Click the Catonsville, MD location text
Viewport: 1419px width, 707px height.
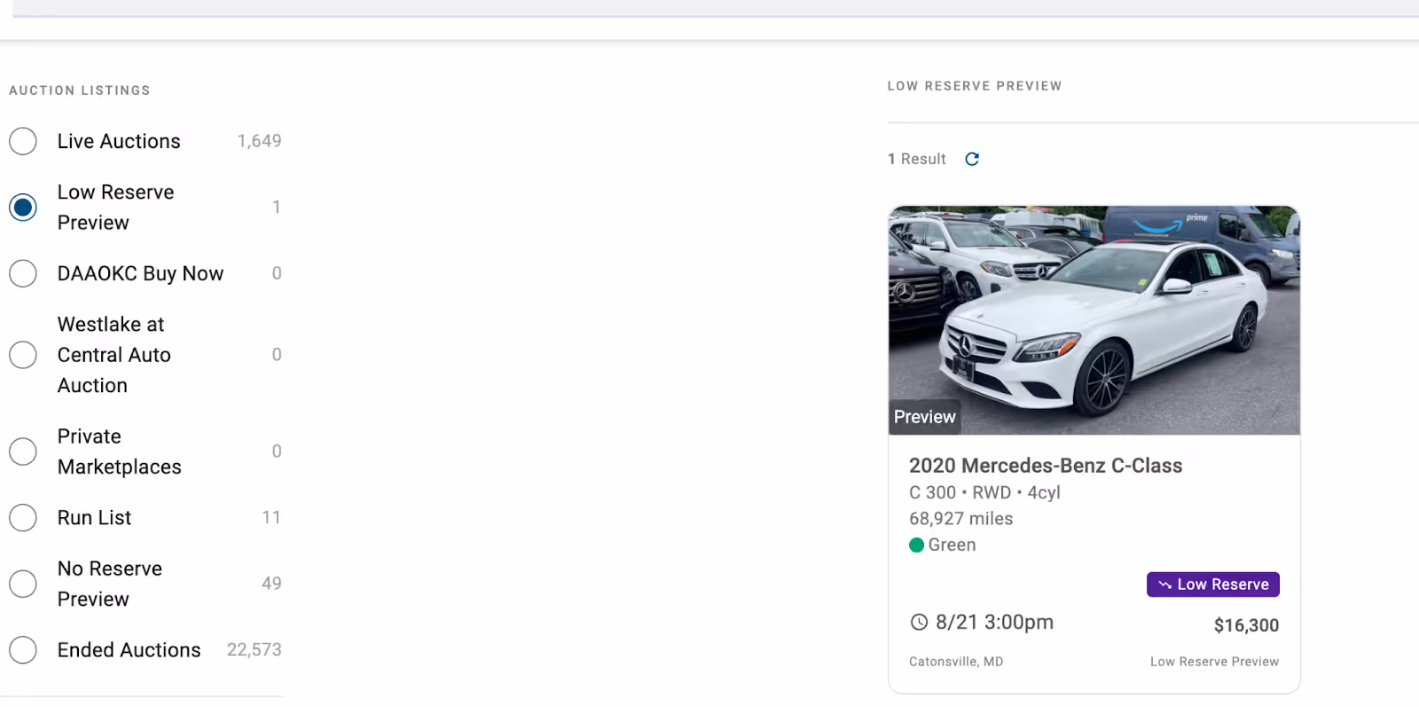[x=956, y=662]
